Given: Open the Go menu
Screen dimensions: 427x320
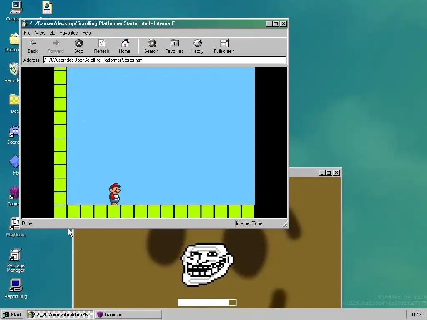Looking at the screenshot, I should 53,33.
